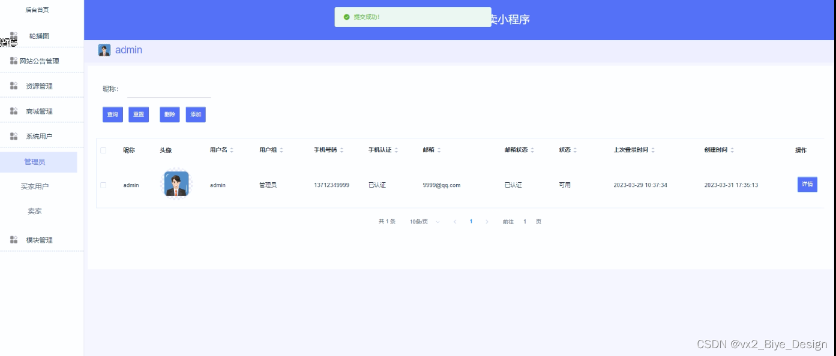Sort by 上次登录时间 column arrows

(x=653, y=150)
